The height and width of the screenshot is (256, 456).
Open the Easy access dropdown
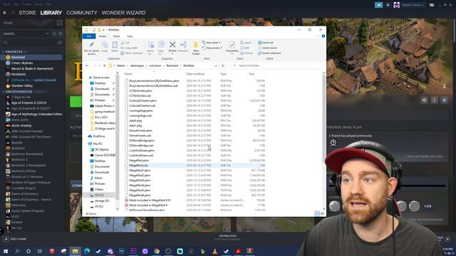tap(212, 48)
